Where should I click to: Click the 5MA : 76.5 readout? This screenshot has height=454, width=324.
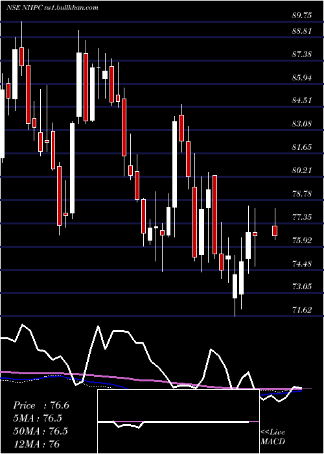tap(38, 418)
